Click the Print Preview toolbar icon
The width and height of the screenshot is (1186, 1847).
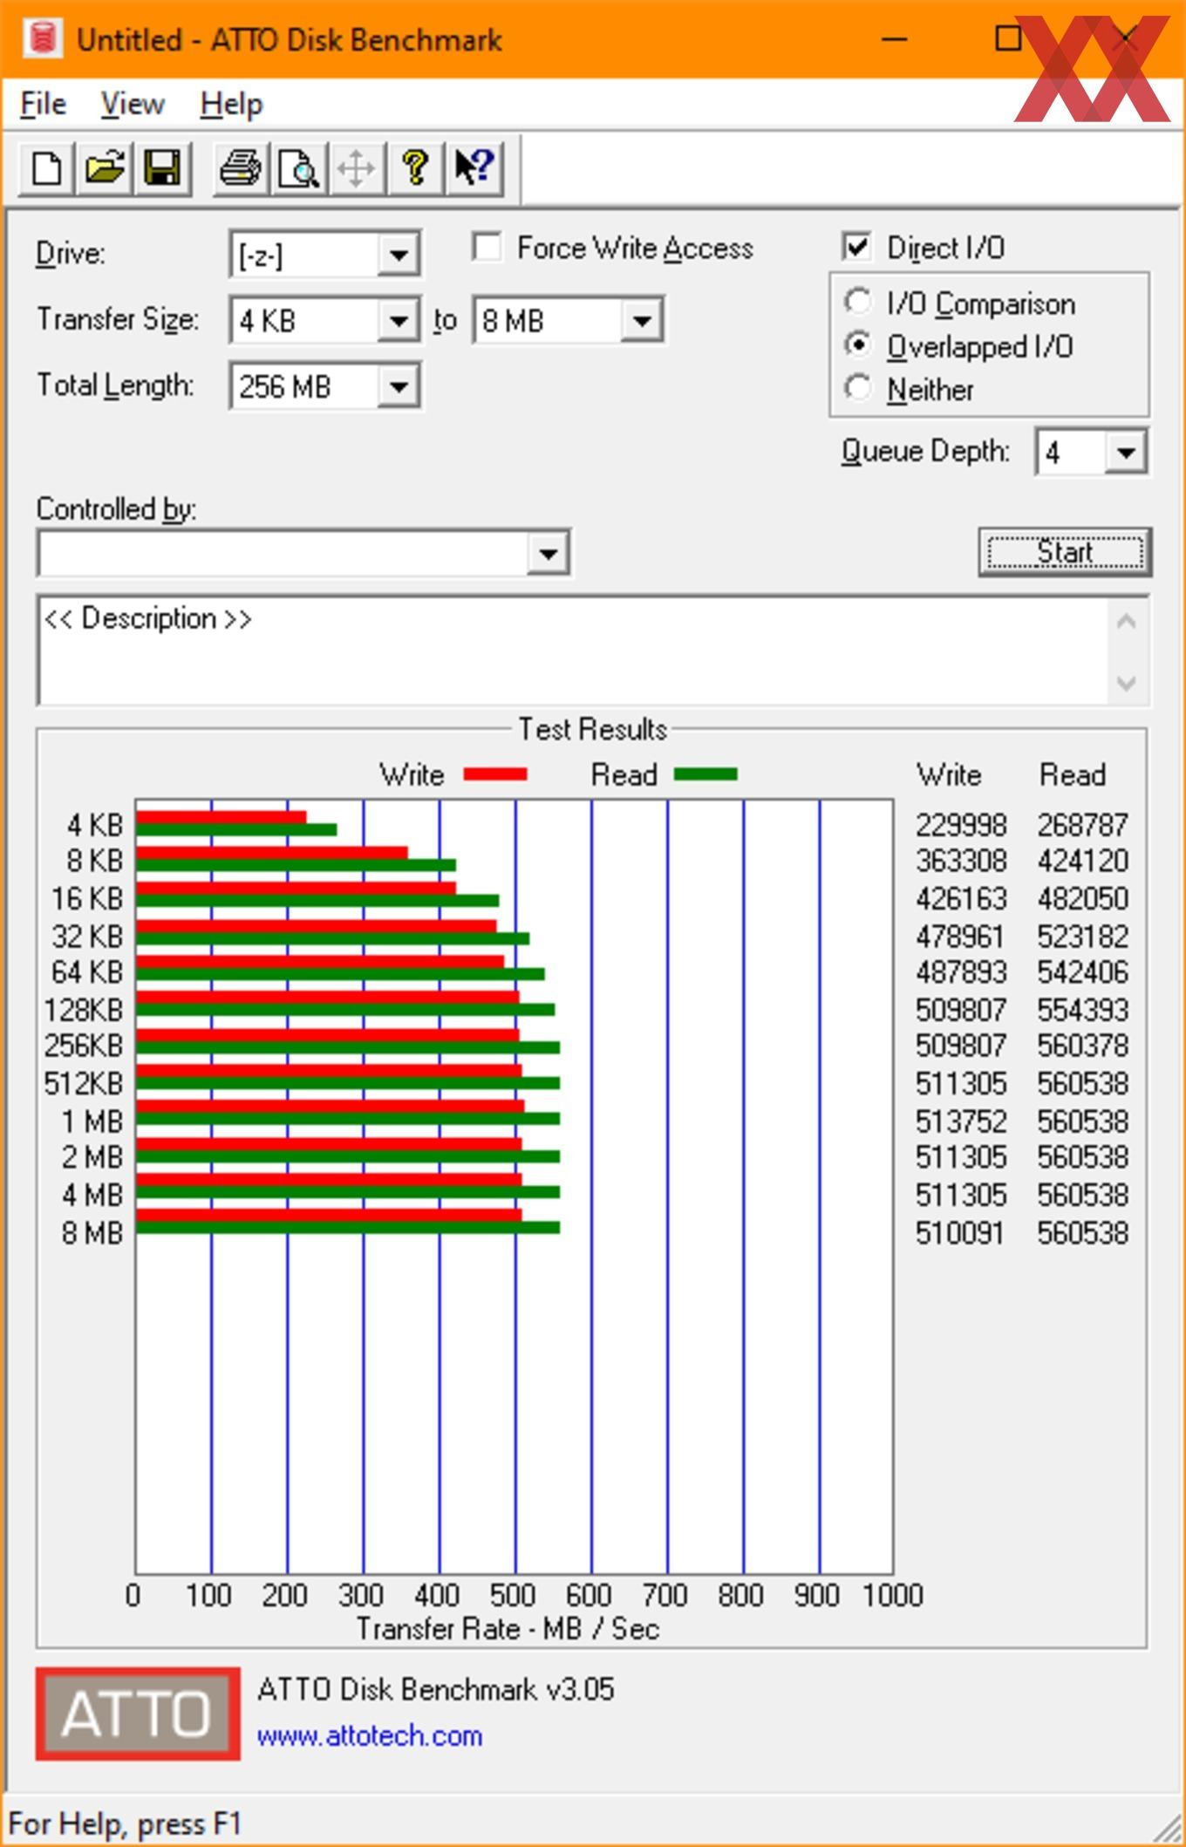299,167
